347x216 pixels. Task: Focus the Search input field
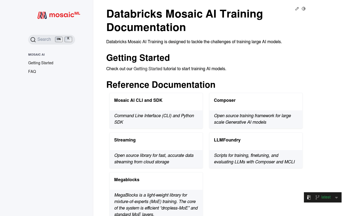(52, 40)
